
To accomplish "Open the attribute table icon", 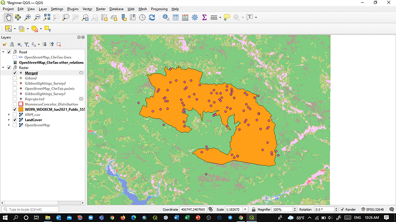I will (176, 17).
